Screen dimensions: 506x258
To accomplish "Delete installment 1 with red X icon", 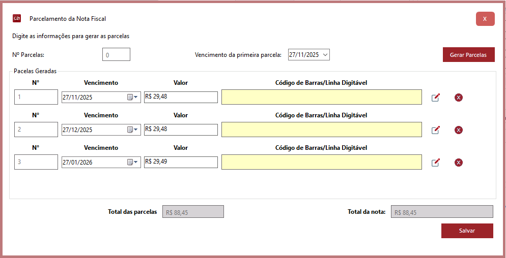I will pos(458,98).
